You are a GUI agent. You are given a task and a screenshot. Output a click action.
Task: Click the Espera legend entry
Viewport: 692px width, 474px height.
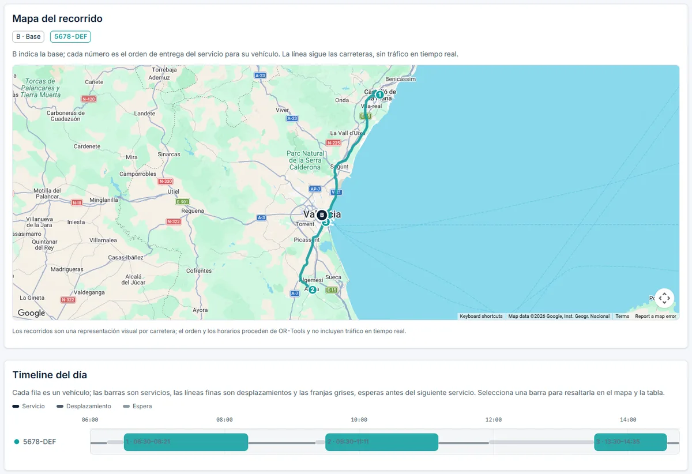(138, 406)
